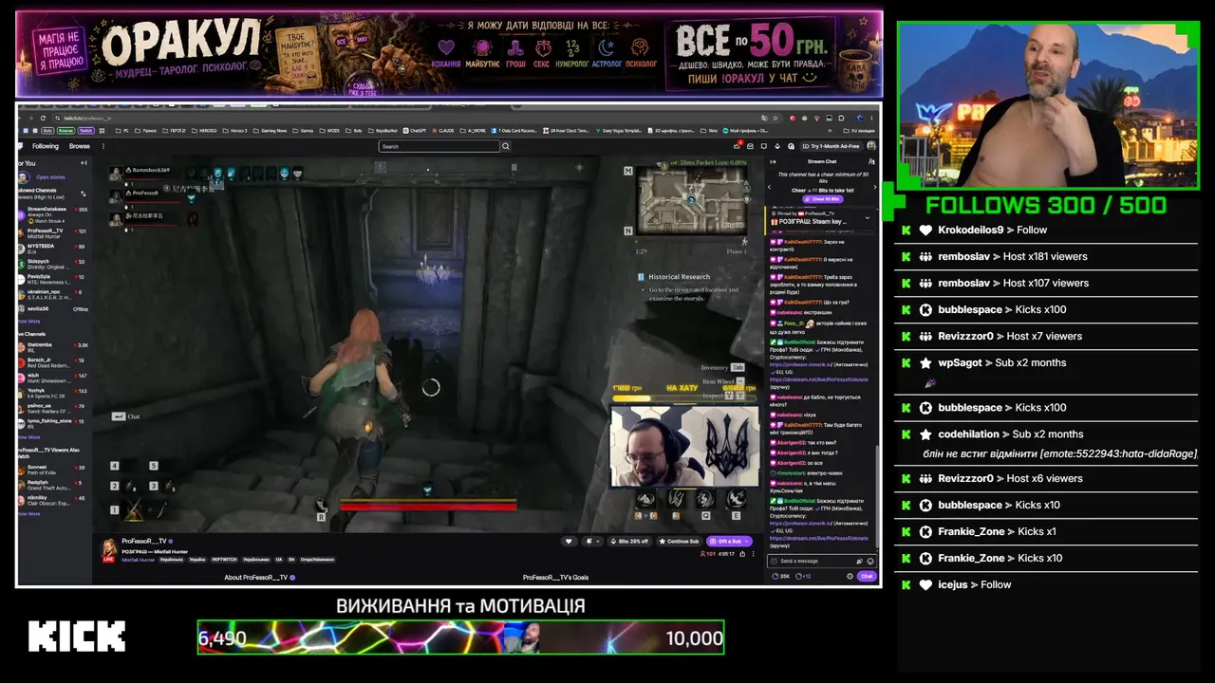Viewport: 1215px width, 683px height.
Task: Click the Cheer 50 Bits button
Action: [x=821, y=199]
